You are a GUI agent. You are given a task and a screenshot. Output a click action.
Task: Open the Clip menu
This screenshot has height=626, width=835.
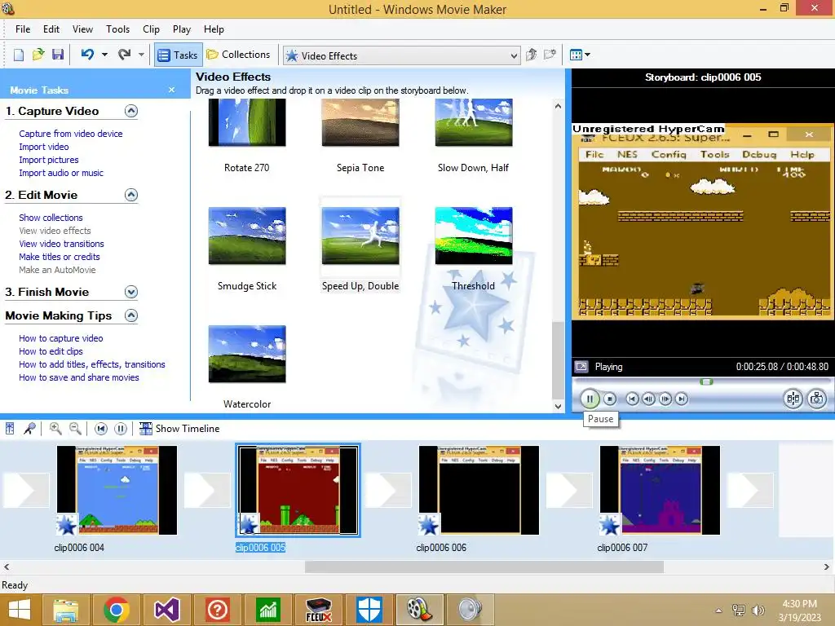(x=151, y=29)
